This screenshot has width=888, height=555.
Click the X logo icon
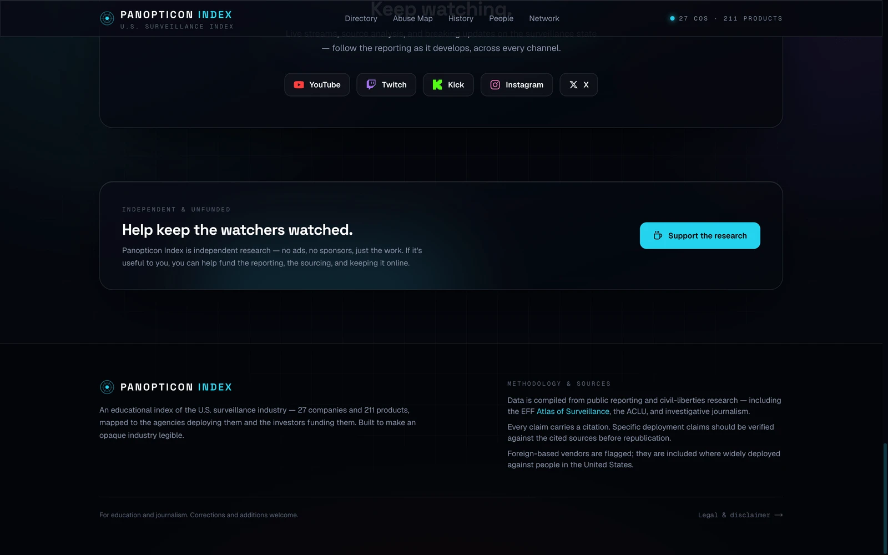point(573,85)
